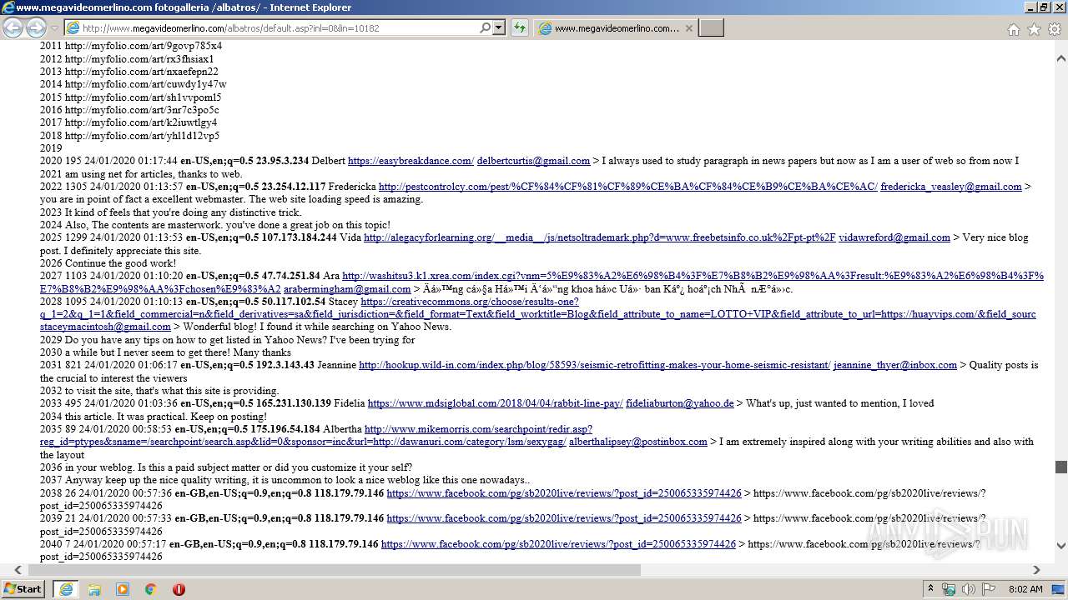The width and height of the screenshot is (1068, 600).
Task: Click the search magnifier in address bar
Action: [x=485, y=28]
